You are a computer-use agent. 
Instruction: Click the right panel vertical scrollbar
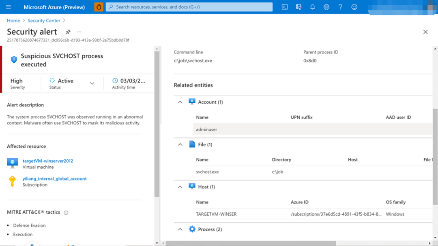pos(435,156)
